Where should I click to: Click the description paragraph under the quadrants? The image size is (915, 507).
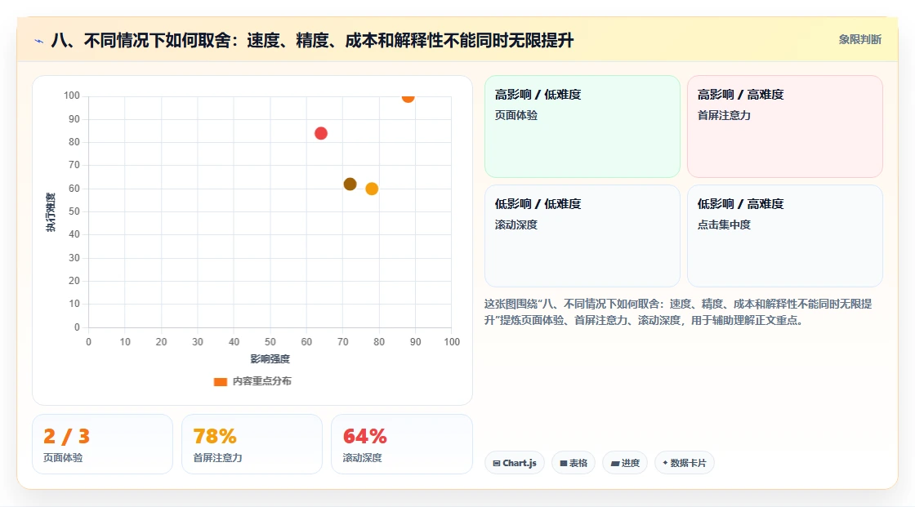[x=677, y=312]
